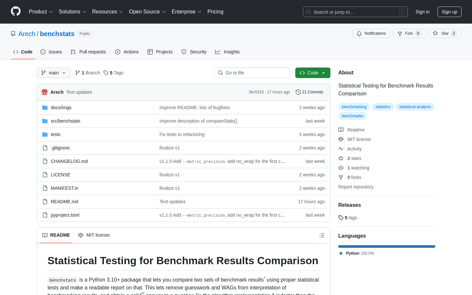
Task: Click the tests folder icon
Action: point(45,134)
